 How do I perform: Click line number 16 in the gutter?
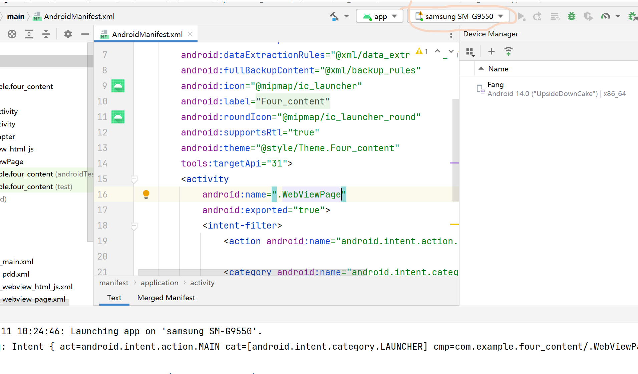[x=102, y=195]
